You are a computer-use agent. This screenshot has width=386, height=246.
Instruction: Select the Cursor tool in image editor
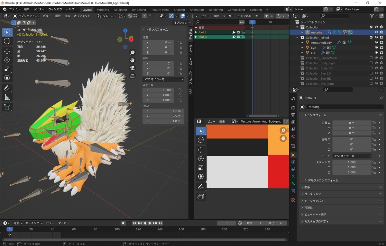pyautogui.click(x=201, y=140)
